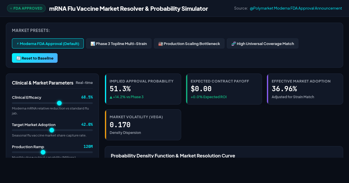Click the Seasonal flu vaccine market share description
This screenshot has width=349, height=183.
(x=49, y=135)
